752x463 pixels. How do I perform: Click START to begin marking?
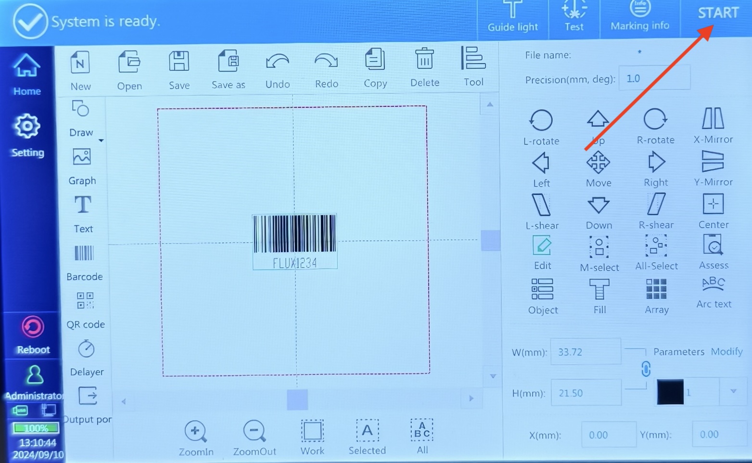(x=718, y=13)
